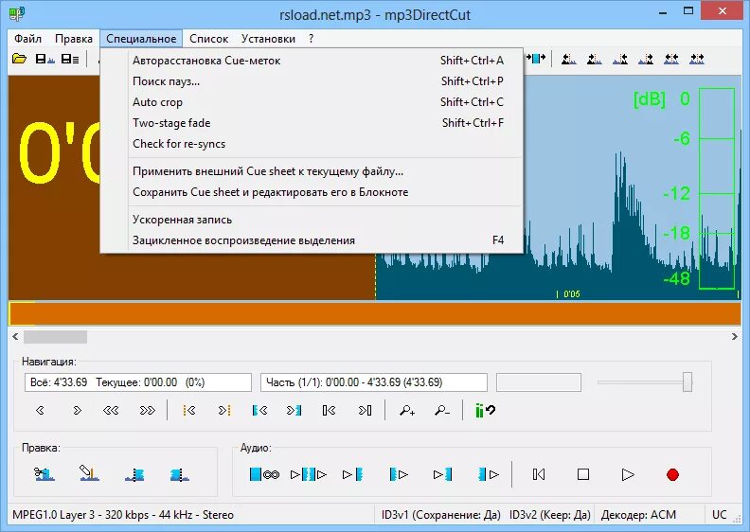This screenshot has width=750, height=532.
Task: Click the scrollbar right arrow
Action: pyautogui.click(x=734, y=337)
